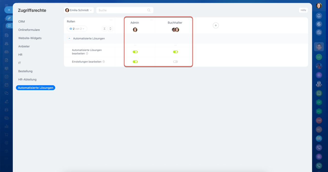328x172 pixels.
Task: Click the Buchhalter role name
Action: point(175,23)
